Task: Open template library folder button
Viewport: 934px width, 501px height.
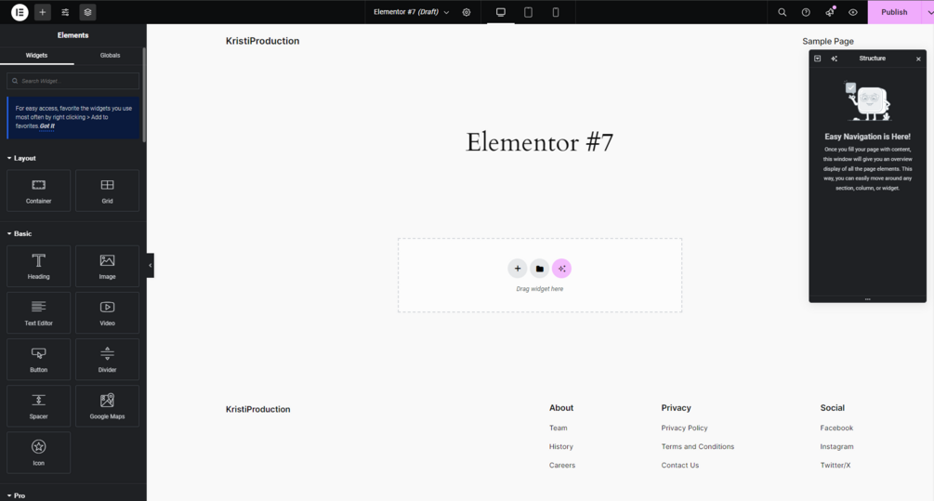Action: click(x=539, y=269)
